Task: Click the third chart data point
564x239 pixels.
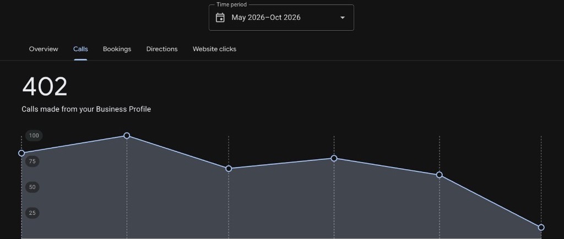Action: click(229, 169)
